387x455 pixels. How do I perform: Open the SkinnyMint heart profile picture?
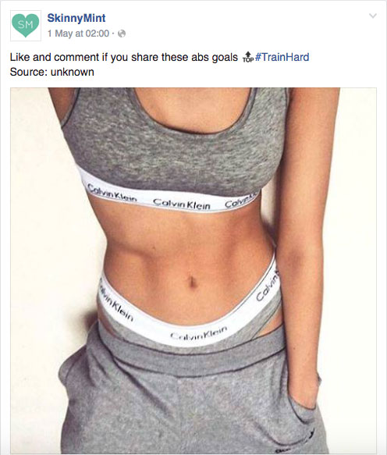[x=26, y=26]
